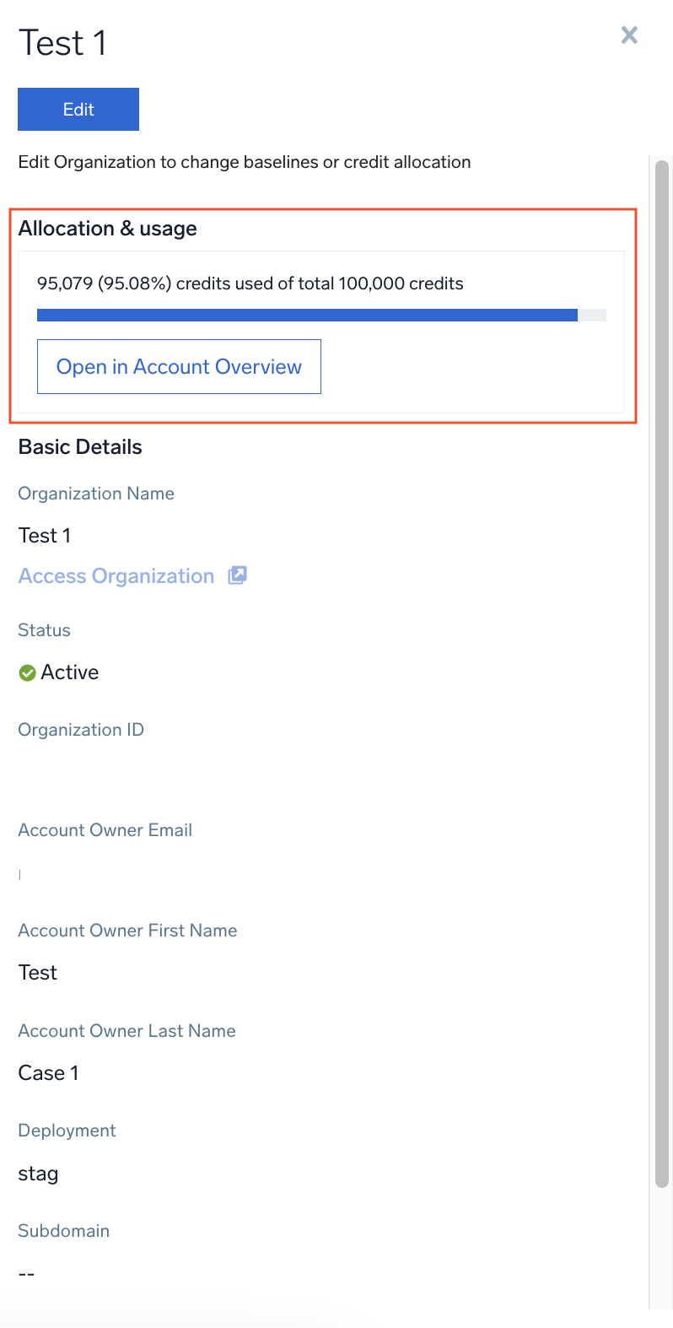This screenshot has width=673, height=1328.
Task: Click the Test 1 panel title
Action: point(62,43)
